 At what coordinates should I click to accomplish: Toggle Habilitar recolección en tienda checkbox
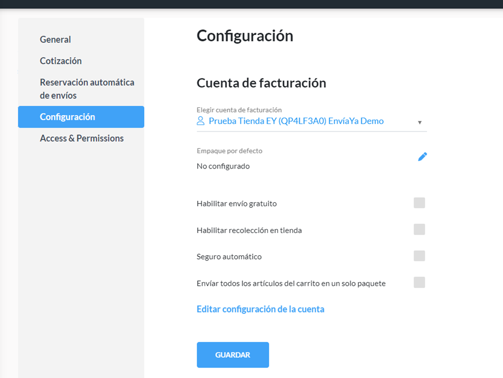[419, 229]
